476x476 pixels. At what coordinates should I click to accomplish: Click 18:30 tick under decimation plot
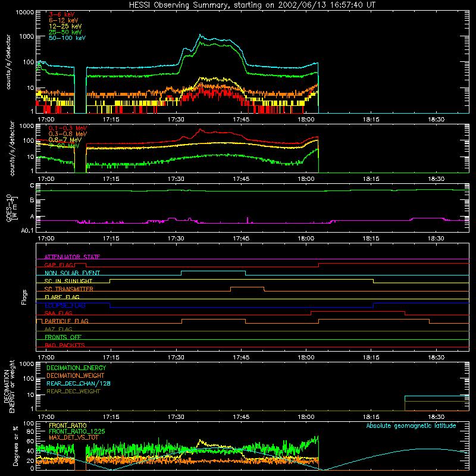click(436, 417)
